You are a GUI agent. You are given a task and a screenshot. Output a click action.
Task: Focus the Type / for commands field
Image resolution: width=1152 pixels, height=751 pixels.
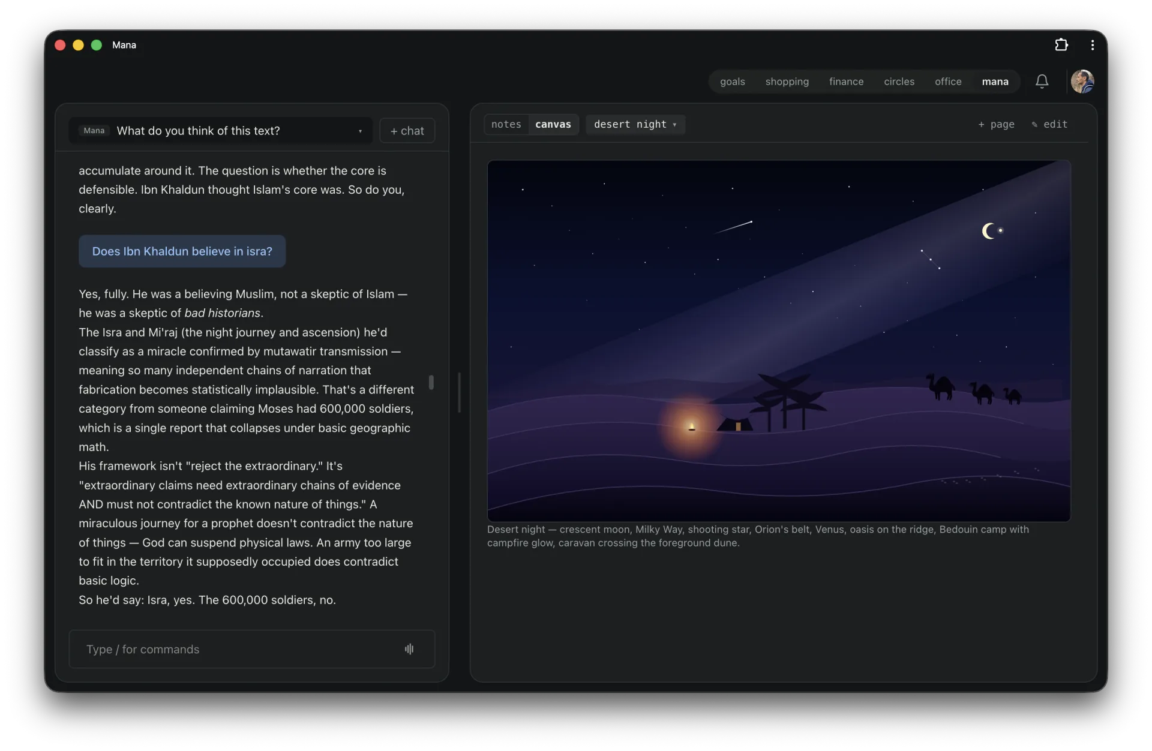click(x=252, y=649)
